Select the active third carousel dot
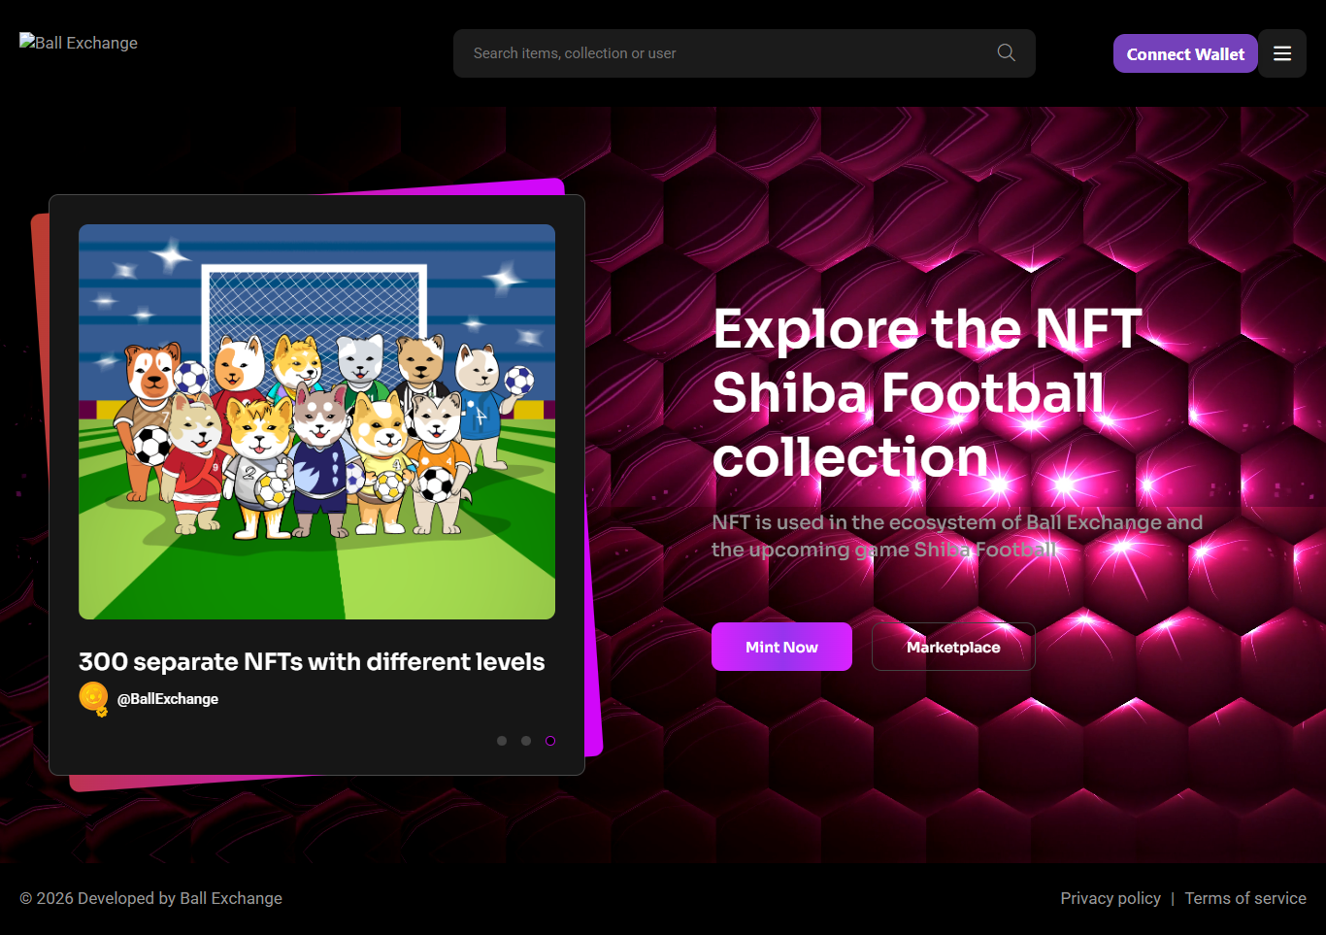 (x=550, y=741)
